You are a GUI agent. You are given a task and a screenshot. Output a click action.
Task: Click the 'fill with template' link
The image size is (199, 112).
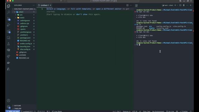click(x=81, y=9)
